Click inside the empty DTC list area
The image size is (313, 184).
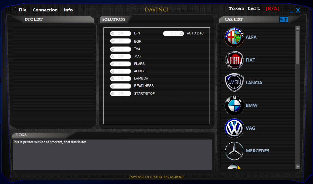(53, 76)
